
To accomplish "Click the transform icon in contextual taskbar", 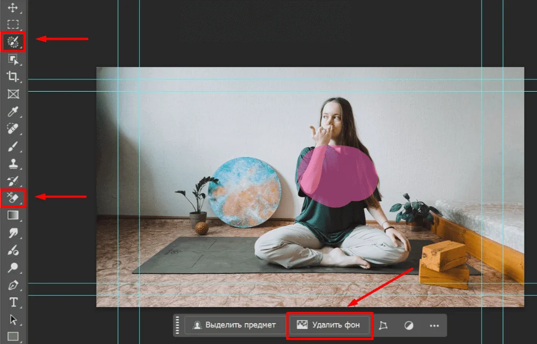I will (383, 325).
